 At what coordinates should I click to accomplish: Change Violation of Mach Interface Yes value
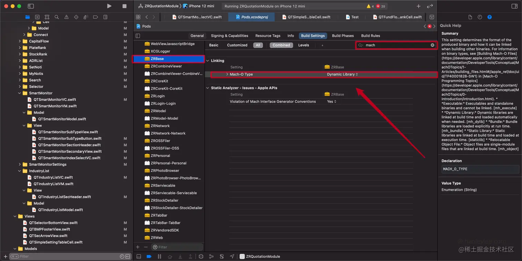tap(331, 101)
